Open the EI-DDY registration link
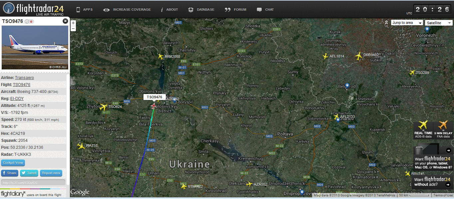This screenshot has width=454, height=199. tap(17, 98)
